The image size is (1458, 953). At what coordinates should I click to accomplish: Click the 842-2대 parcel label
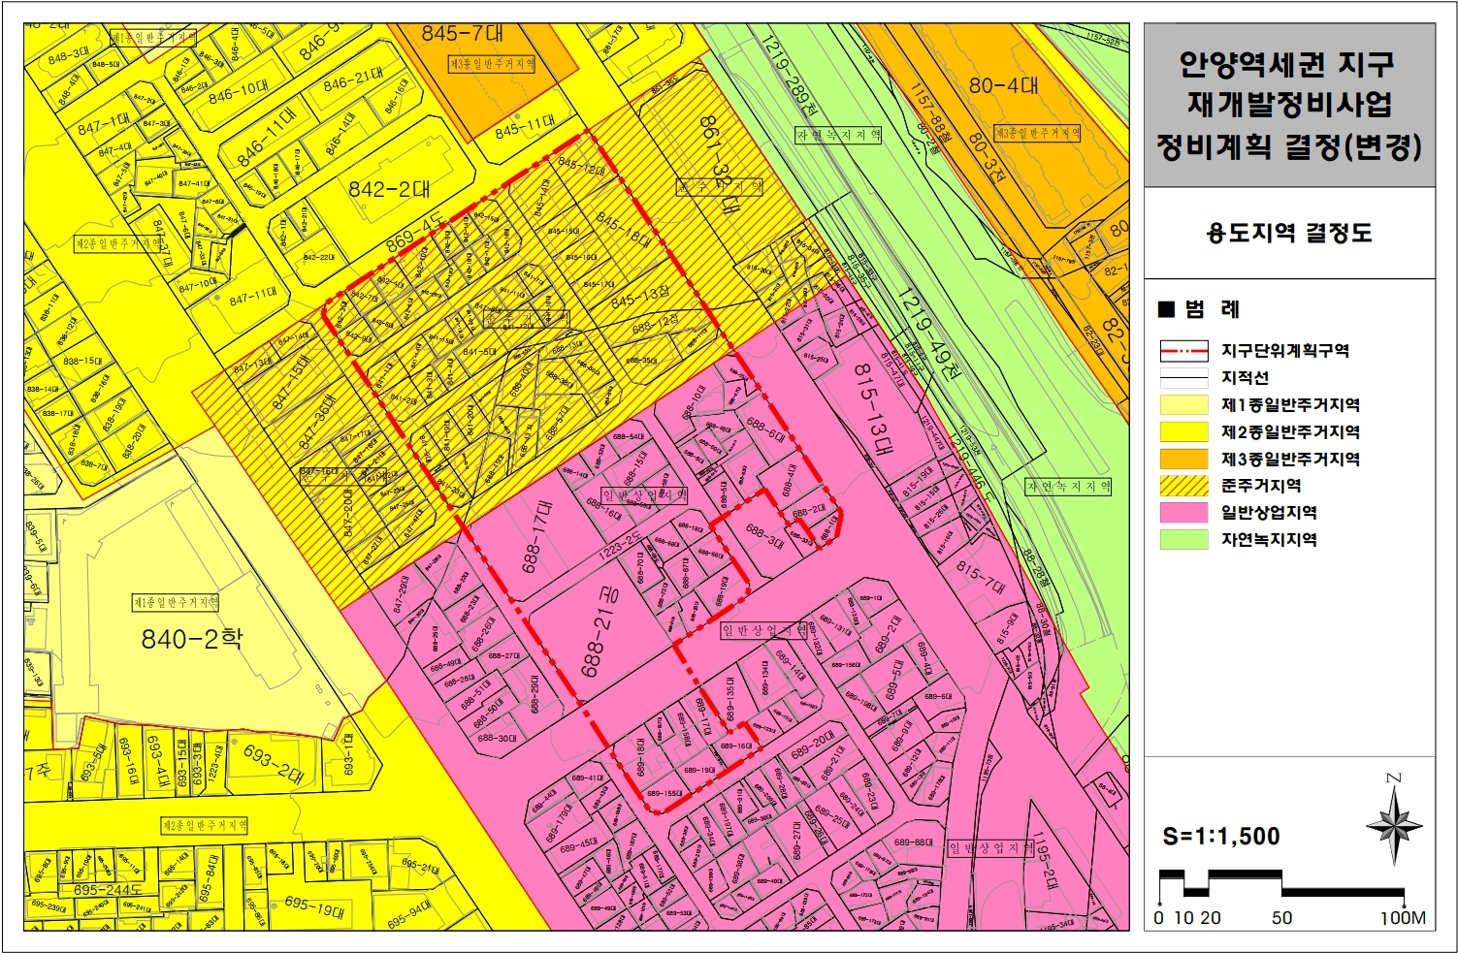(389, 189)
